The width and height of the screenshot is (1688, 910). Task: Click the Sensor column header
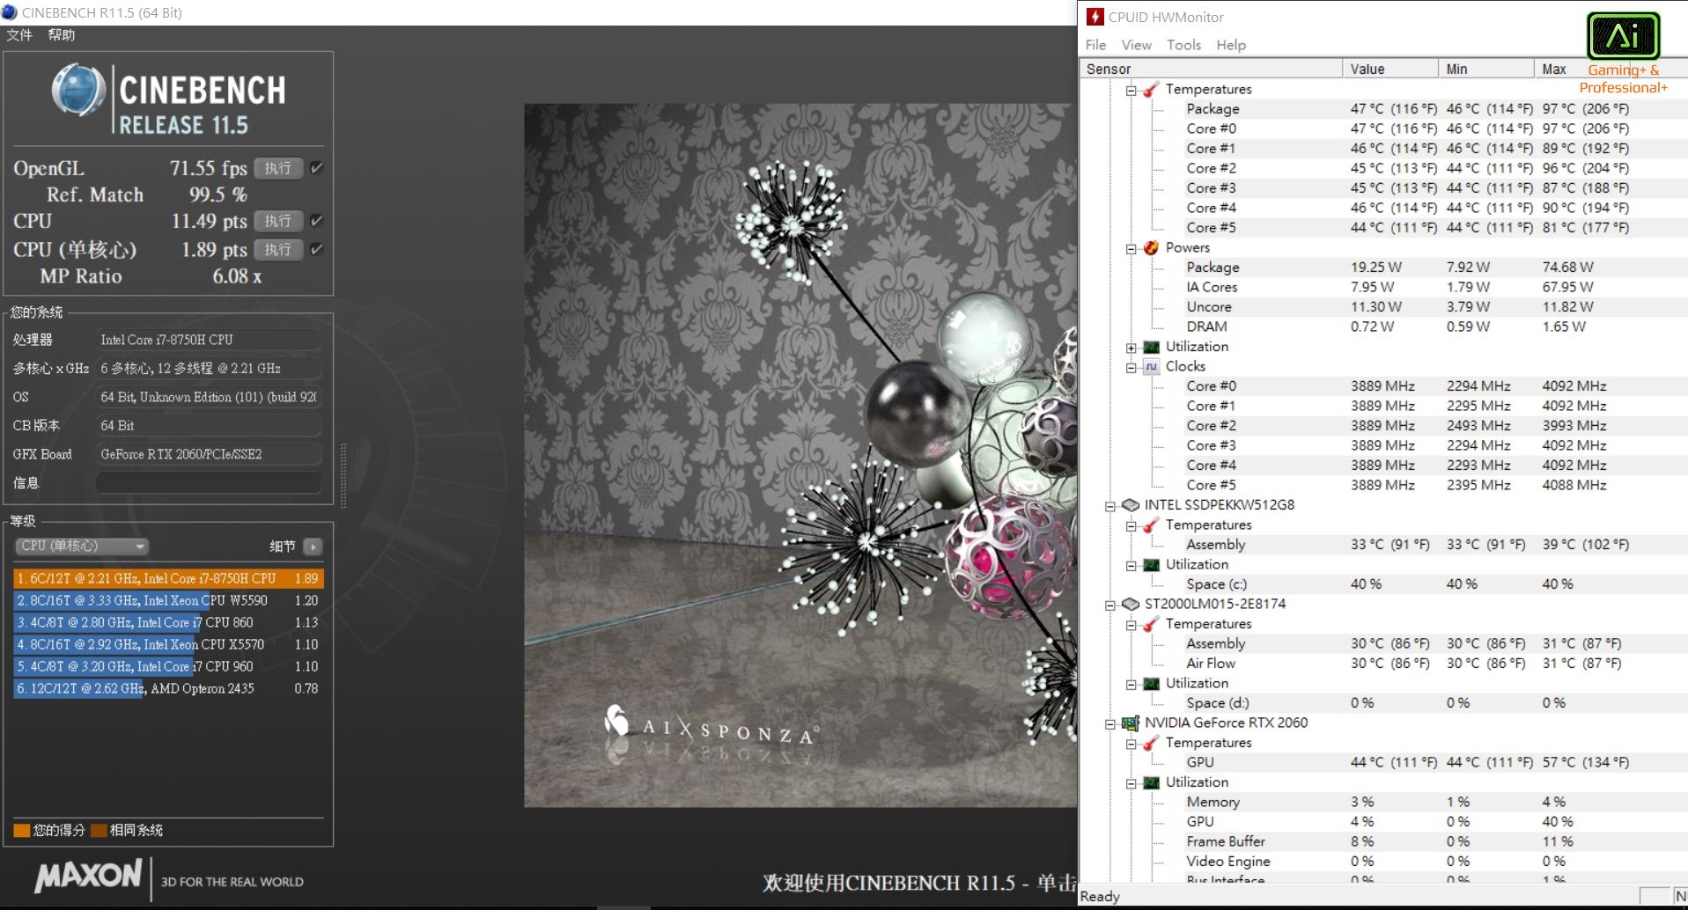1211,69
